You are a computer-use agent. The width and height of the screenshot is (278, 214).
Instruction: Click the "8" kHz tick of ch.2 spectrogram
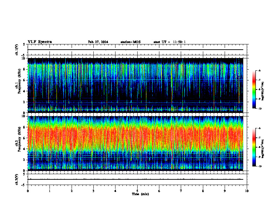point(24,127)
